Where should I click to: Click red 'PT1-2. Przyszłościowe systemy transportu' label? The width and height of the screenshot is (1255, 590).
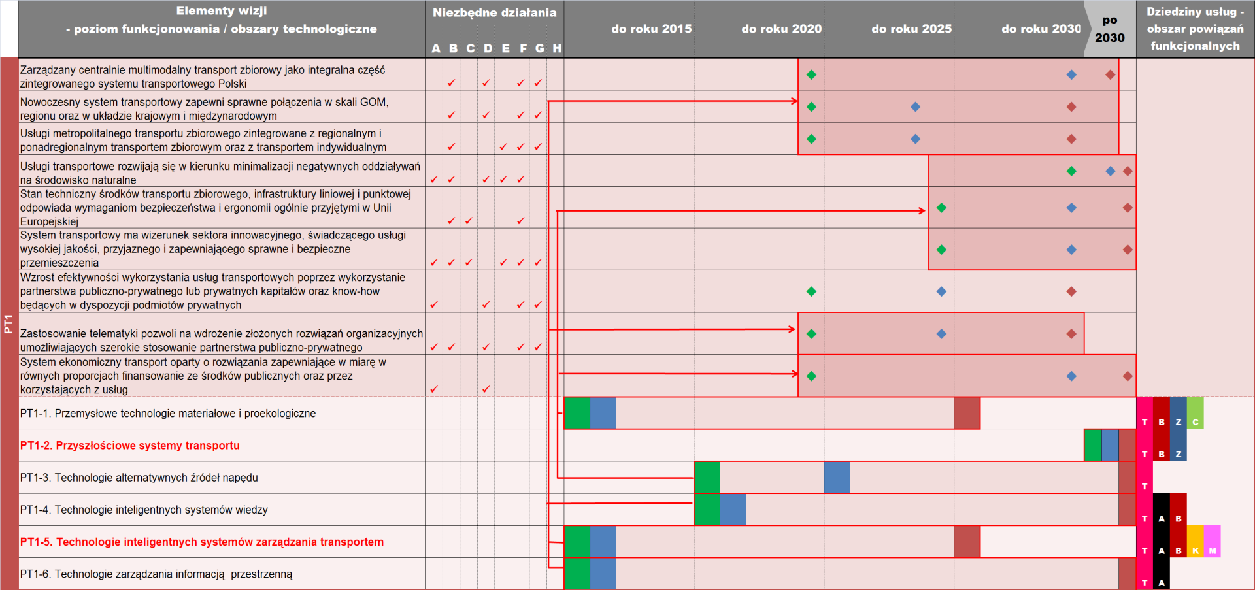click(x=129, y=445)
